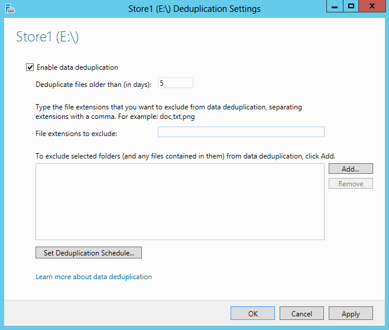The image size is (389, 330).
Task: Click 'Deduplicate files older than (in days):' label
Action: 93,85
